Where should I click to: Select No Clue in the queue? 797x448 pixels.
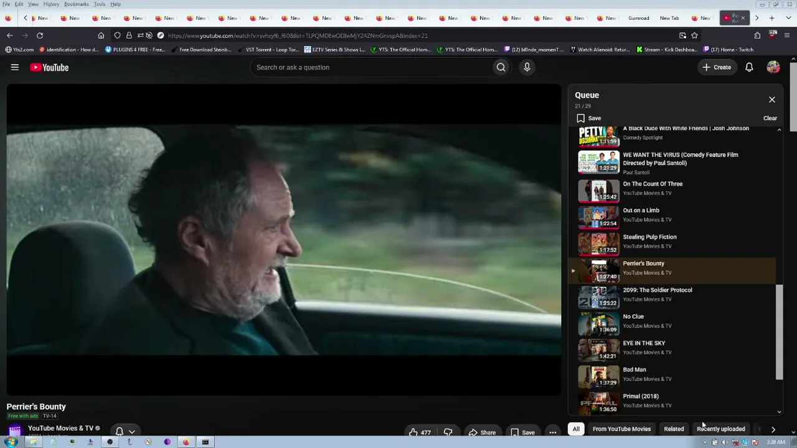[x=672, y=324]
